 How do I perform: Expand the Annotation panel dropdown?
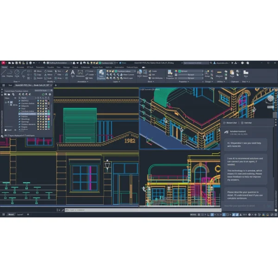pyautogui.click(x=82, y=82)
